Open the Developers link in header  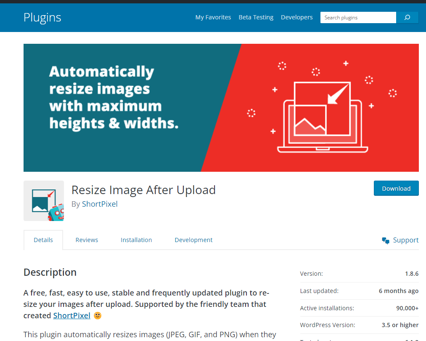tap(296, 17)
